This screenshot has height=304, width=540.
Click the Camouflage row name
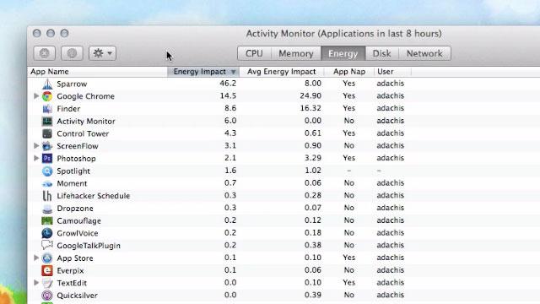[78, 220]
